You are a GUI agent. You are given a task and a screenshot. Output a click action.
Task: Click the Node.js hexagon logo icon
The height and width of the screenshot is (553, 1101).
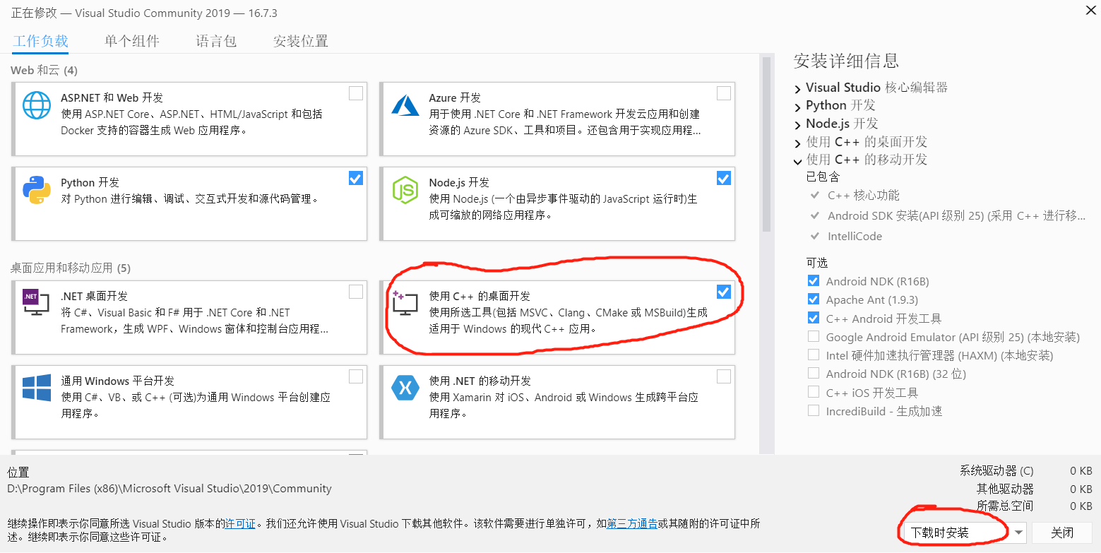pyautogui.click(x=405, y=190)
